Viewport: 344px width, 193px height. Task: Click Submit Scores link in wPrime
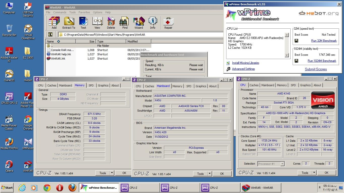(x=316, y=69)
